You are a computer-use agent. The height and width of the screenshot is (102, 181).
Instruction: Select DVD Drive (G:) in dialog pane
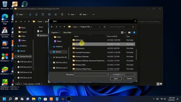coord(60,68)
